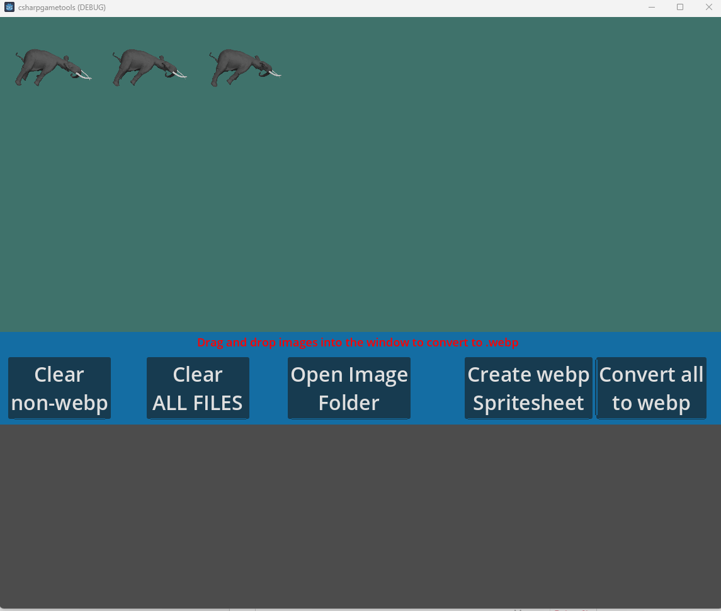The image size is (721, 611).
Task: Select the middle elephant sprite frame
Action: click(149, 66)
